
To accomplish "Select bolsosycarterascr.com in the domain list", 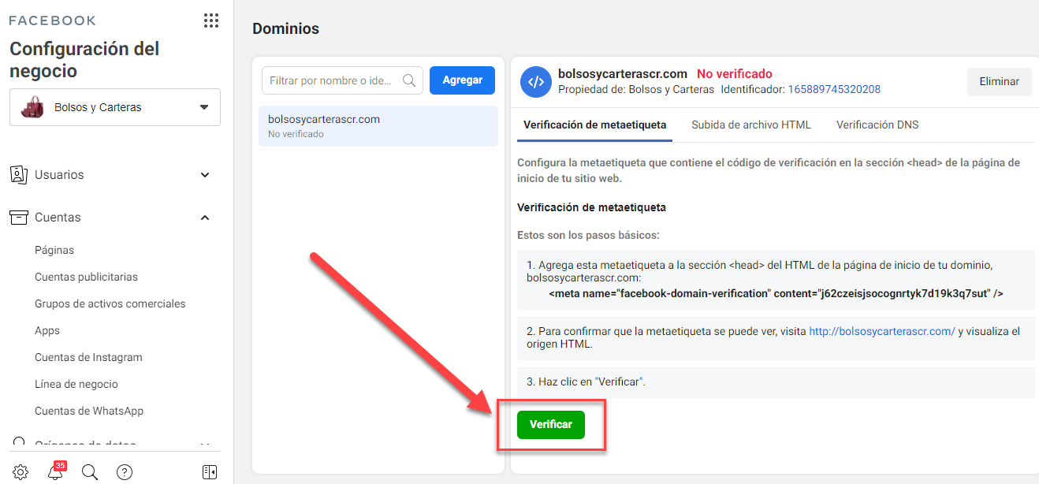I will [x=378, y=126].
